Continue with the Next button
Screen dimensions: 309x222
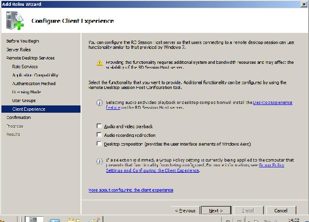[x=216, y=210]
